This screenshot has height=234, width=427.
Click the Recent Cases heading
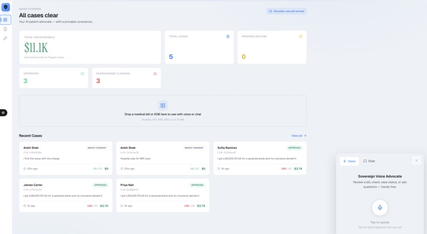31,136
